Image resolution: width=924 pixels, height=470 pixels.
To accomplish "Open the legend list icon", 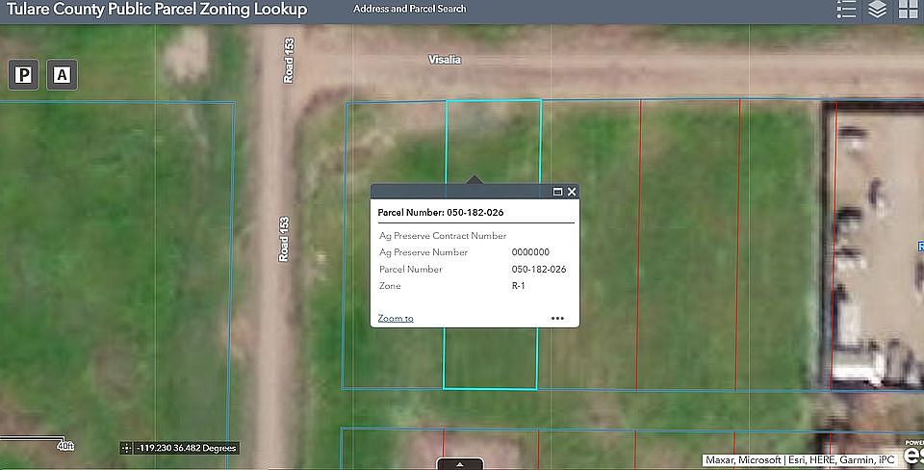I will (846, 10).
